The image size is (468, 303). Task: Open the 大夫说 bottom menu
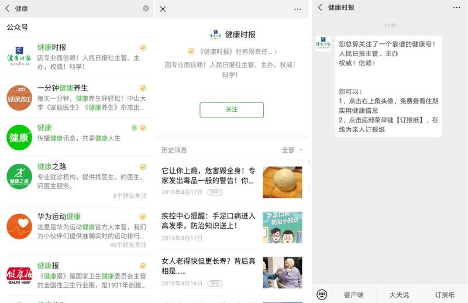(399, 295)
